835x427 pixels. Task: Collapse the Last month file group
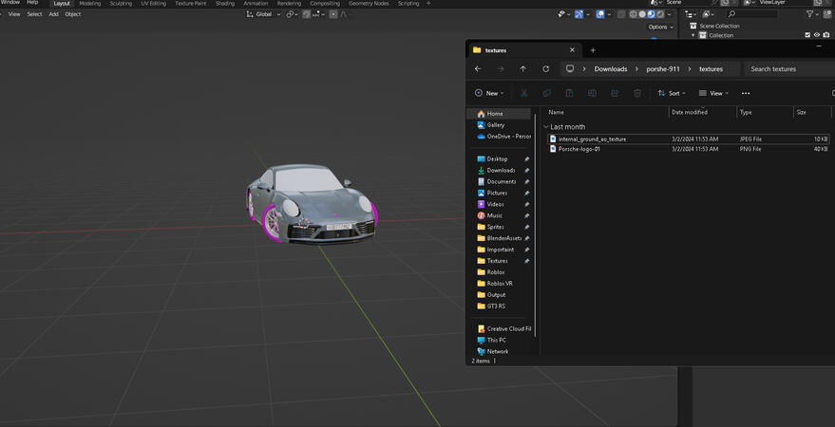point(546,126)
